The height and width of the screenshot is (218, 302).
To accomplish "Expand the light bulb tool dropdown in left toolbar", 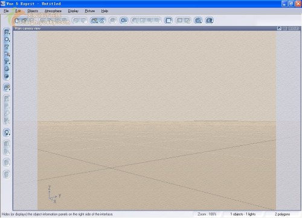I will coord(7,133).
